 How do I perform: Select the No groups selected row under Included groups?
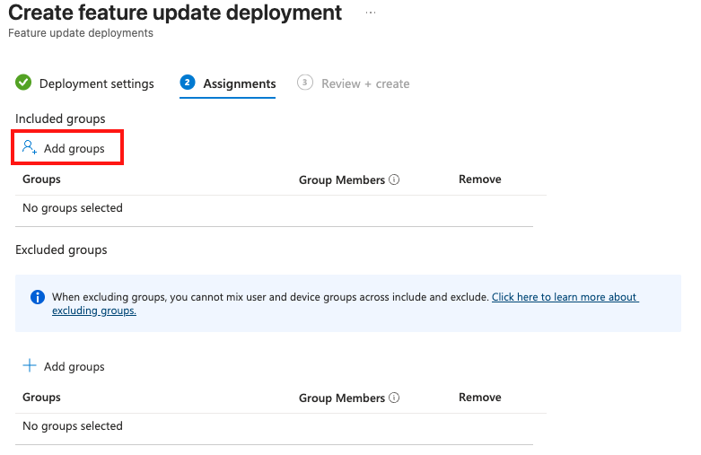click(73, 208)
